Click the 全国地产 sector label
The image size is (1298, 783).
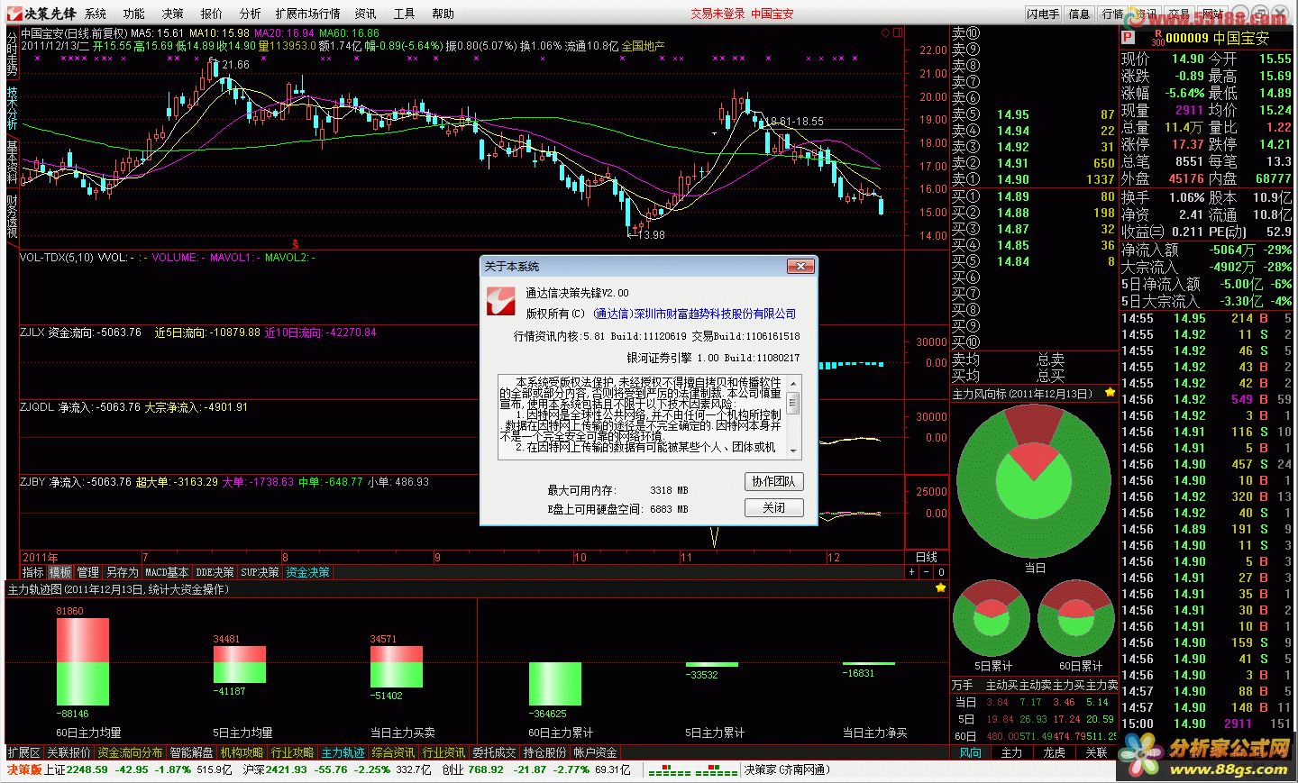pyautogui.click(x=643, y=46)
